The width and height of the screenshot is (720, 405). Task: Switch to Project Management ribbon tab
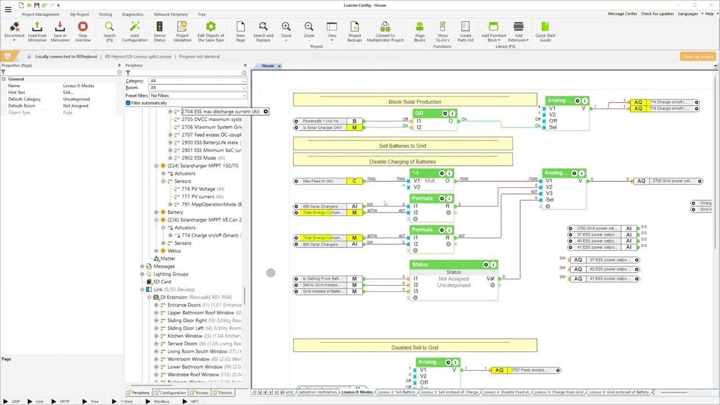40,14
